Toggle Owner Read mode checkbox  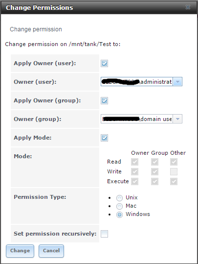(134, 162)
